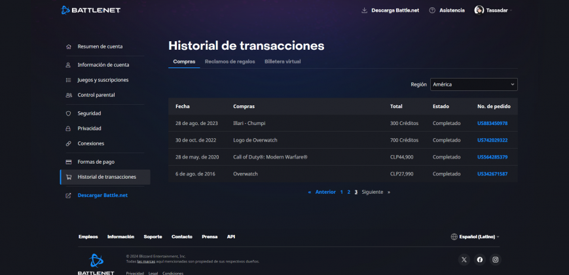Open order US564285379
The width and height of the screenshot is (569, 275).
pos(492,157)
